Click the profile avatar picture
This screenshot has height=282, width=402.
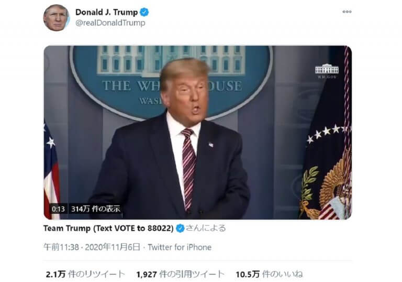57,18
